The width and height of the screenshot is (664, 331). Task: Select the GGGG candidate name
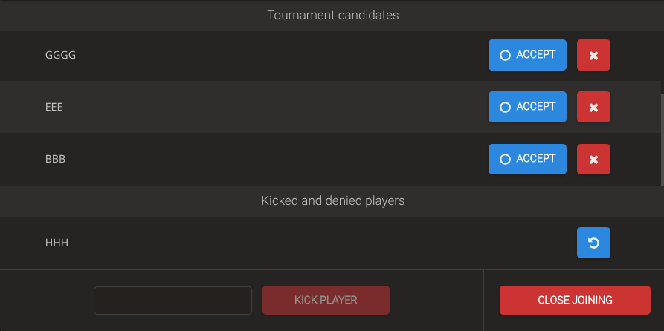point(60,55)
